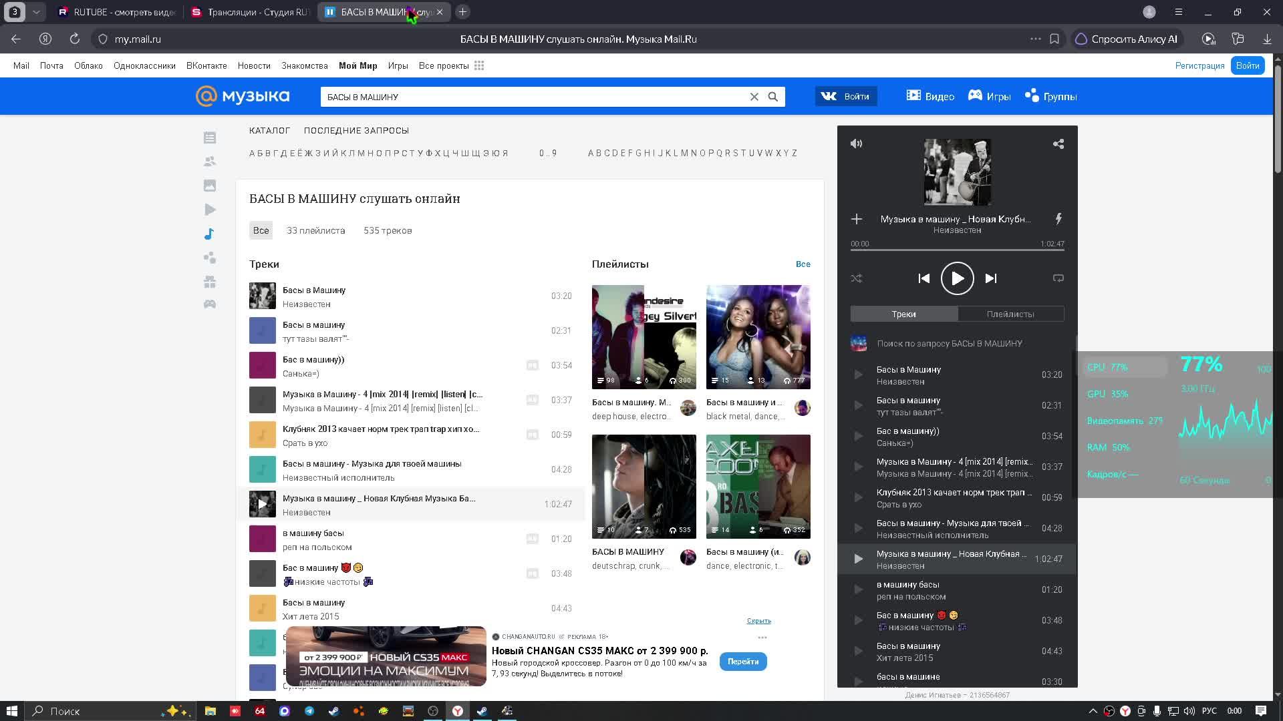Go to the Музыка logo home
The image size is (1283, 721).
click(x=243, y=96)
